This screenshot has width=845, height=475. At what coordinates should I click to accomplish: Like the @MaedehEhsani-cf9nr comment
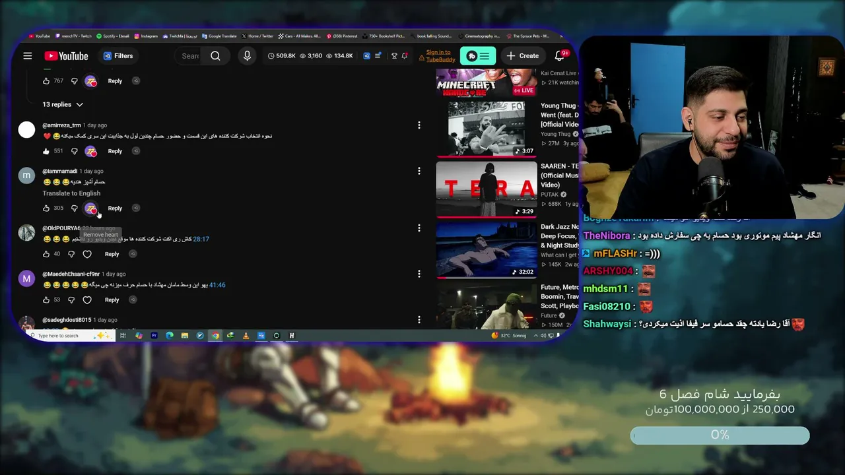(x=46, y=300)
